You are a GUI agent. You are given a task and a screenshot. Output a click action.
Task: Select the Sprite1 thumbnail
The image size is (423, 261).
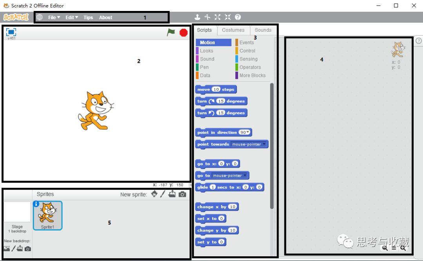click(x=47, y=216)
